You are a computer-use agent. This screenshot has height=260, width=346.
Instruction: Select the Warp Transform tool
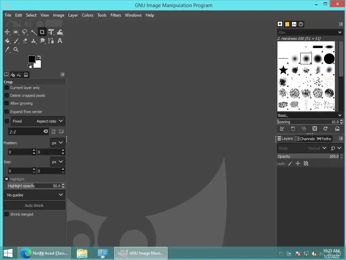[60, 32]
